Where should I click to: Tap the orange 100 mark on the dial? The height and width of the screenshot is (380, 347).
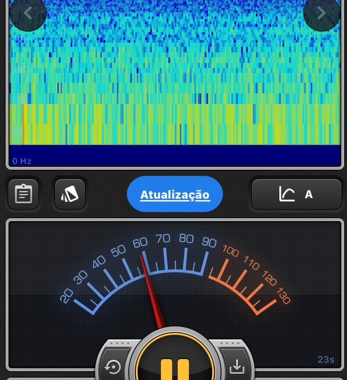pos(231,252)
